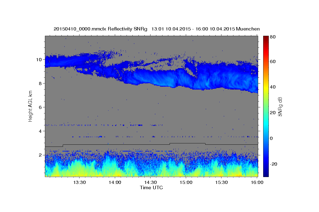Click the 14:30 time tick label
Screen dimensions: 319x212
150,182
